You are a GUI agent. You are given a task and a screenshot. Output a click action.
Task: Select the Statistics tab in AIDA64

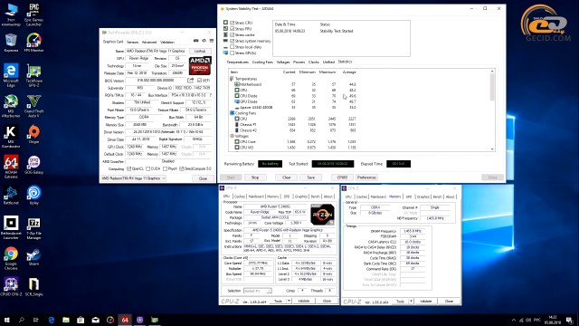point(345,62)
